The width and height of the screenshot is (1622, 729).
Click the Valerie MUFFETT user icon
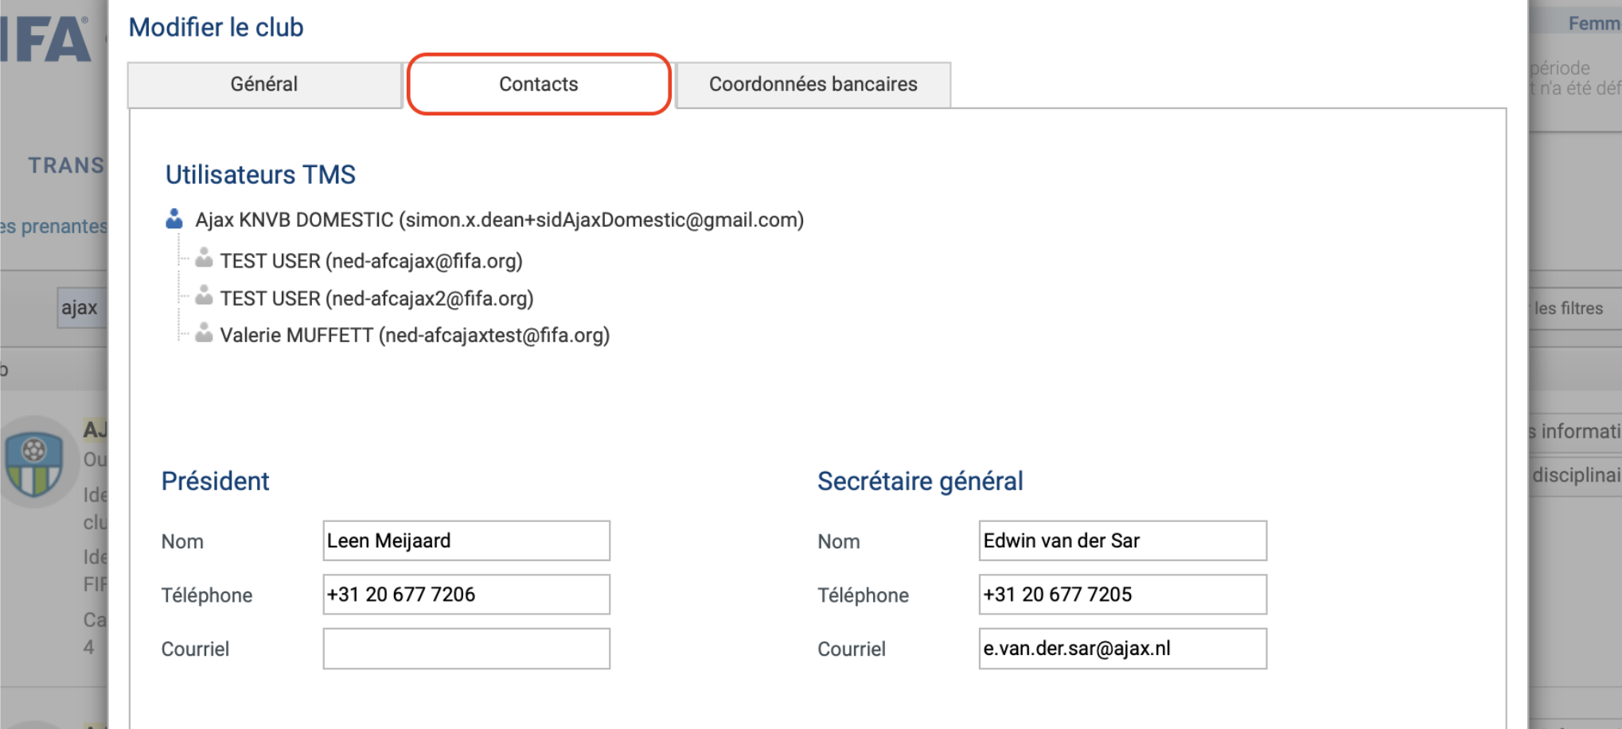click(204, 333)
